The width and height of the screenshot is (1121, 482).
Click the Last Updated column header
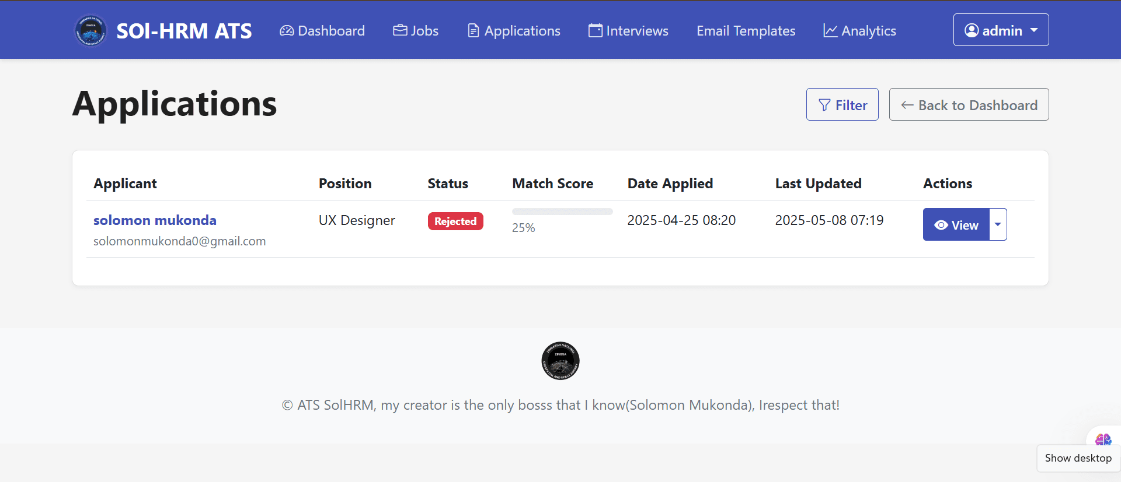(818, 184)
